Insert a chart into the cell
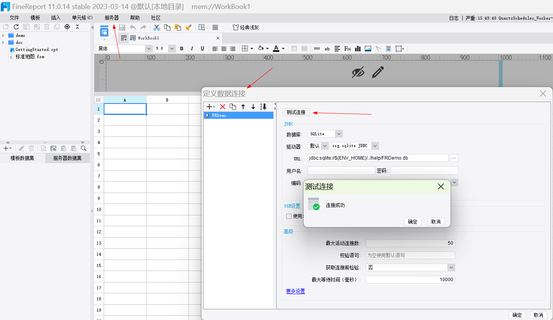The height and width of the screenshot is (320, 553). pos(358,49)
